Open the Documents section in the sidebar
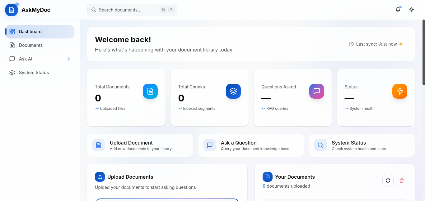This screenshot has width=425, height=201. 30,45
